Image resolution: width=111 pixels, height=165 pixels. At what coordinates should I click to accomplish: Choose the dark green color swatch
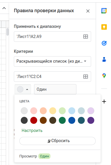pos(62,120)
